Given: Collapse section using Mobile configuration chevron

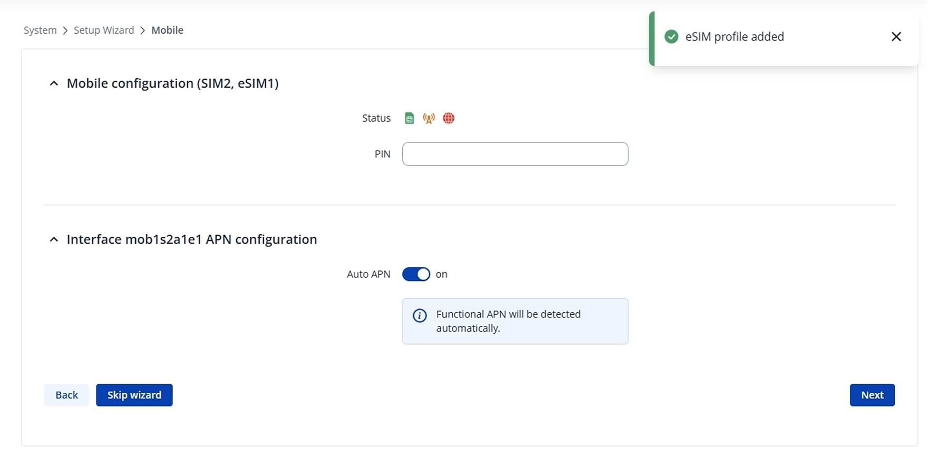Looking at the screenshot, I should pos(54,83).
